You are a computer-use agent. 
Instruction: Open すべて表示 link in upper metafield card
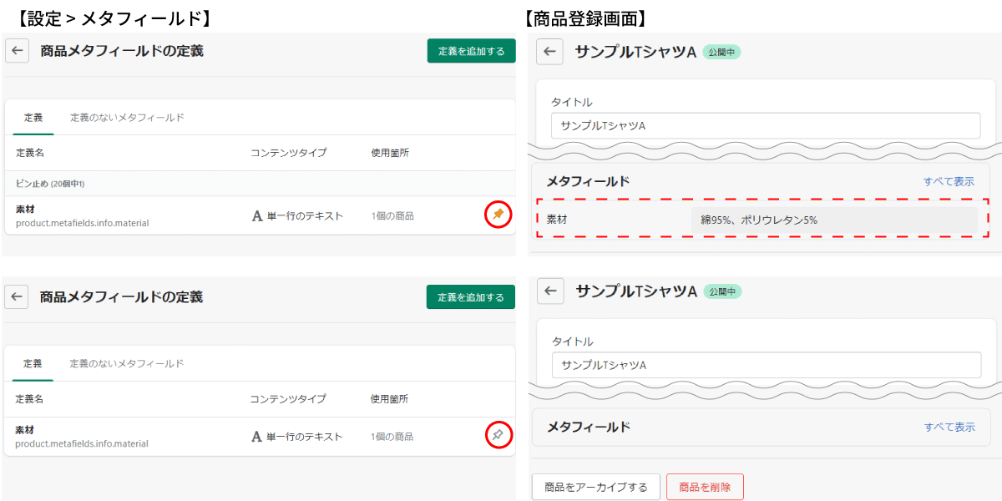pyautogui.click(x=949, y=181)
